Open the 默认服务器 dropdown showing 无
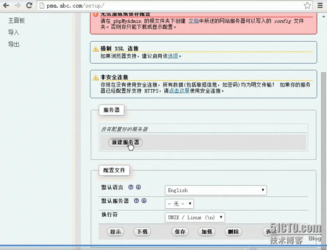 (179, 204)
